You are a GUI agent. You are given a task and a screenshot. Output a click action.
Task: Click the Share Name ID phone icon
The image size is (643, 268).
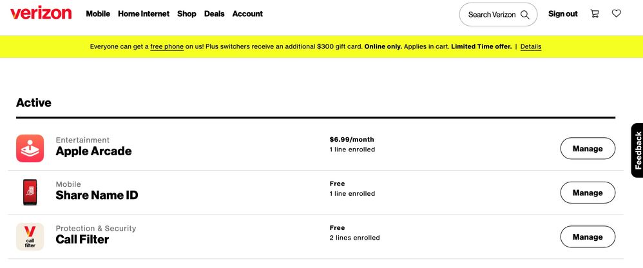pos(30,192)
